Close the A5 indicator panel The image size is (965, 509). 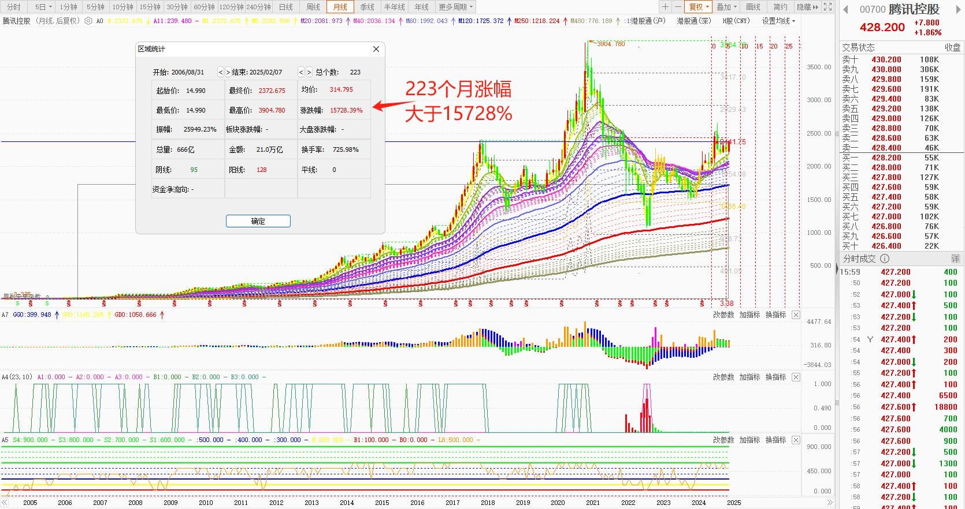tap(796, 440)
